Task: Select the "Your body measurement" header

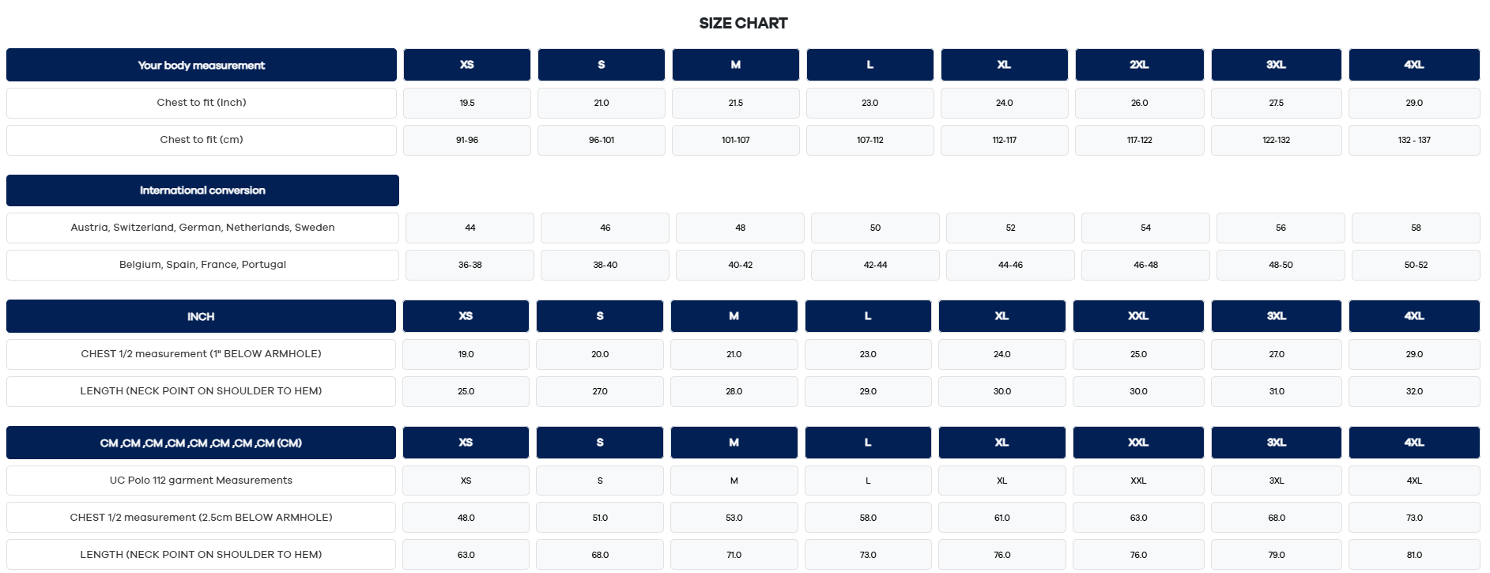Action: click(202, 65)
